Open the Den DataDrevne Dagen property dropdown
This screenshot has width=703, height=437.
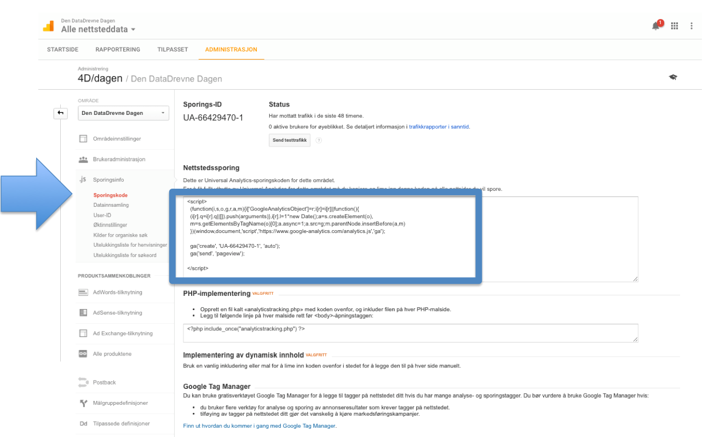coord(124,113)
